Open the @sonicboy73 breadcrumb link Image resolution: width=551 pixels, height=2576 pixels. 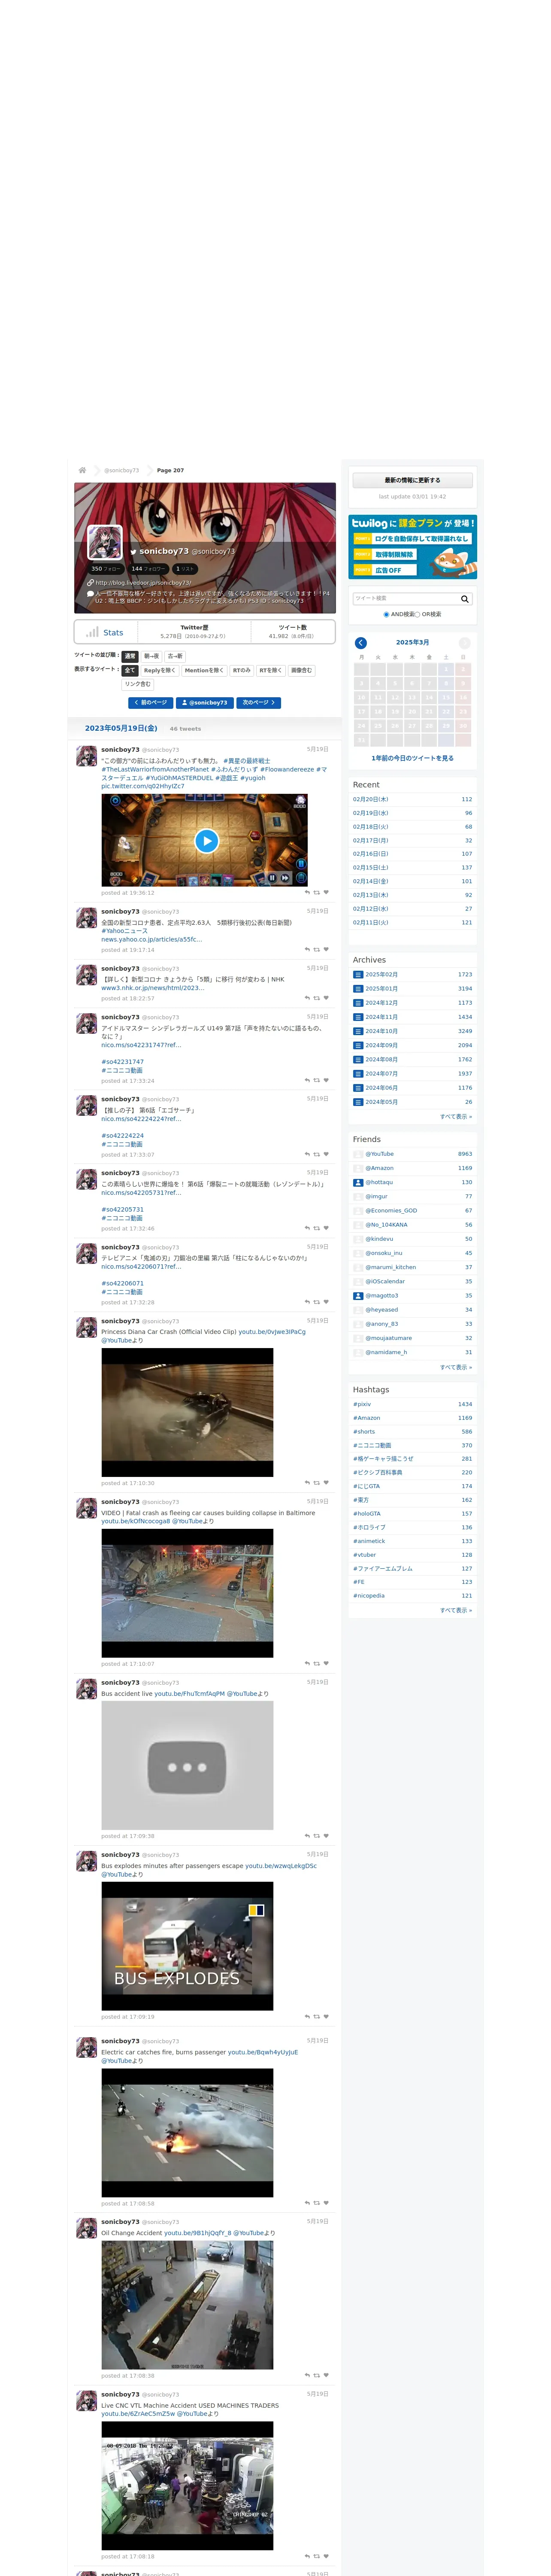click(121, 470)
